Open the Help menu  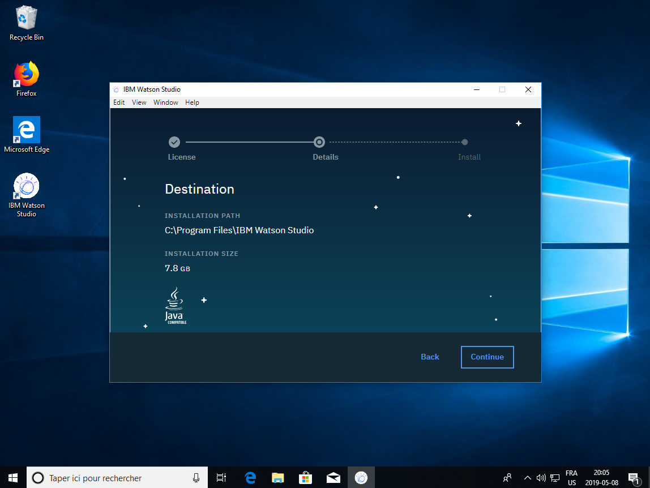(x=192, y=102)
